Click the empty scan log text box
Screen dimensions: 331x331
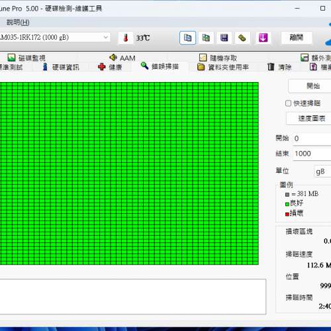click(x=133, y=297)
